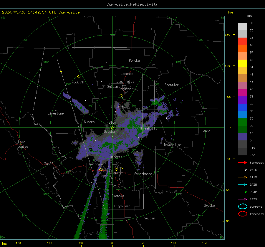
Task: Click the Limestone label
Action: click(x=56, y=113)
